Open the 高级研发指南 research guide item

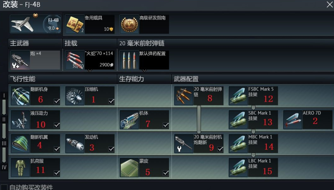tap(144, 24)
